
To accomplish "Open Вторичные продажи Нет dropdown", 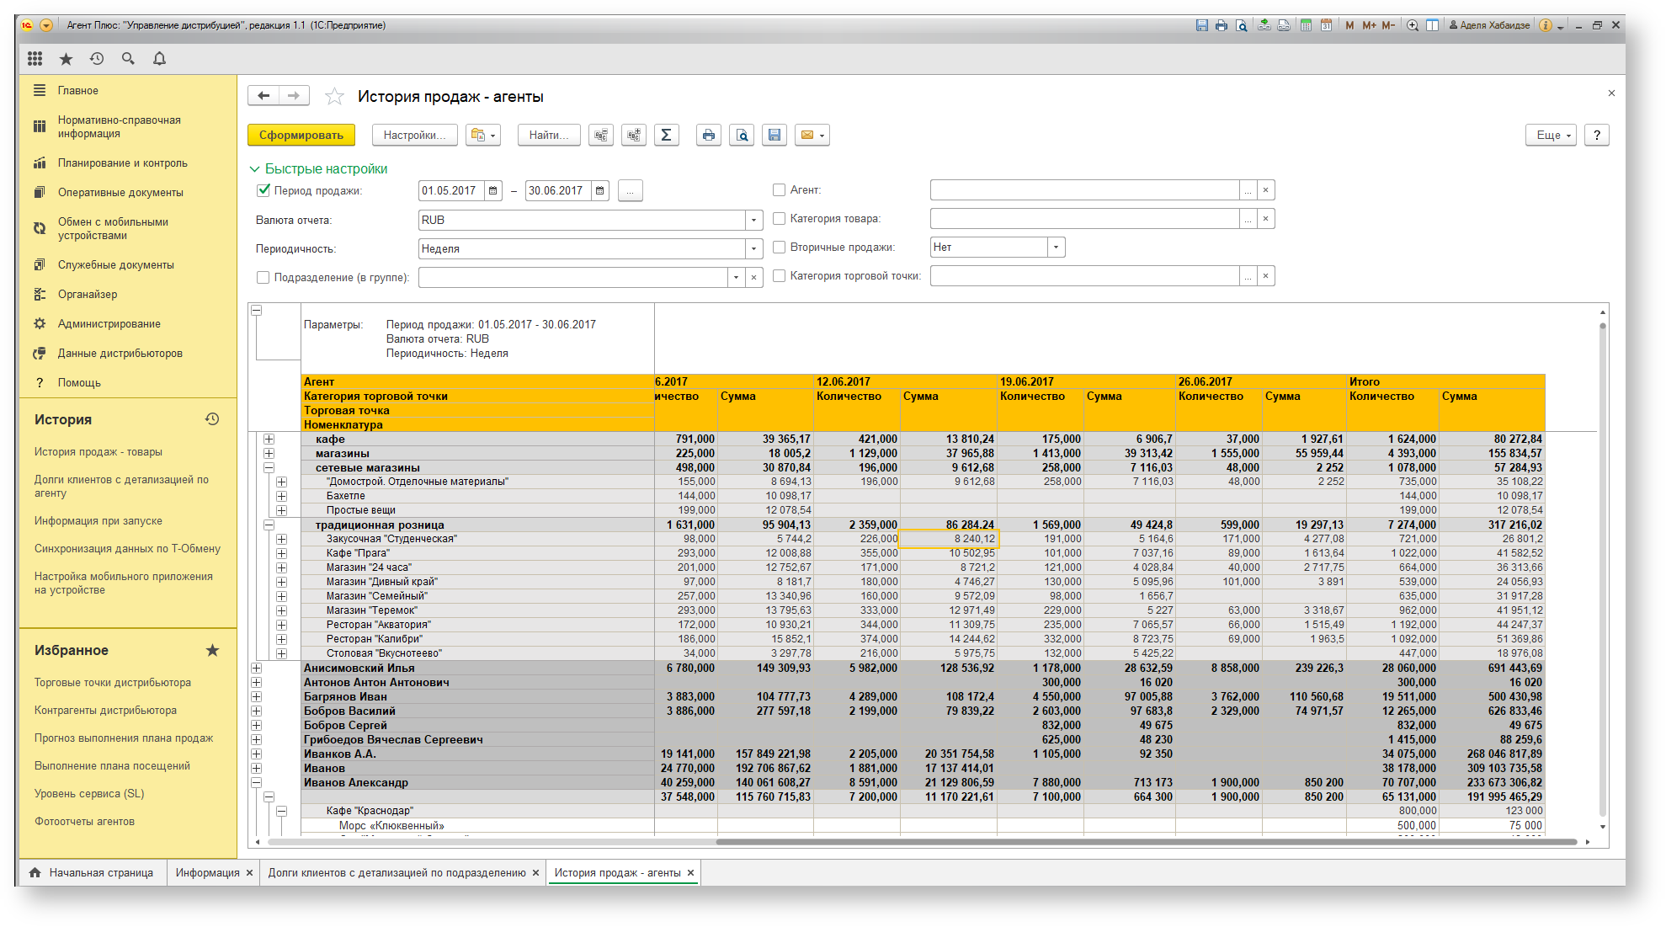I will click(x=1057, y=248).
